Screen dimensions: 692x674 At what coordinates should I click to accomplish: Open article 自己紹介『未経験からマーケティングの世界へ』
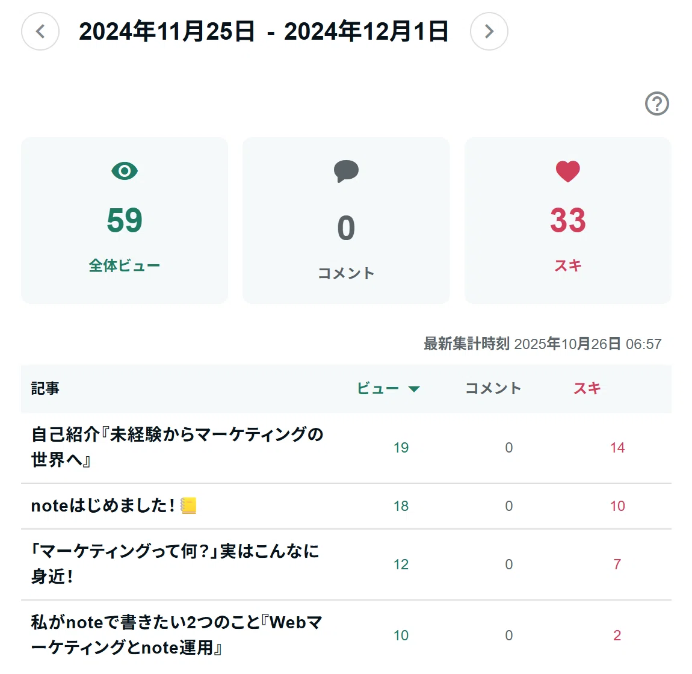coord(177,447)
